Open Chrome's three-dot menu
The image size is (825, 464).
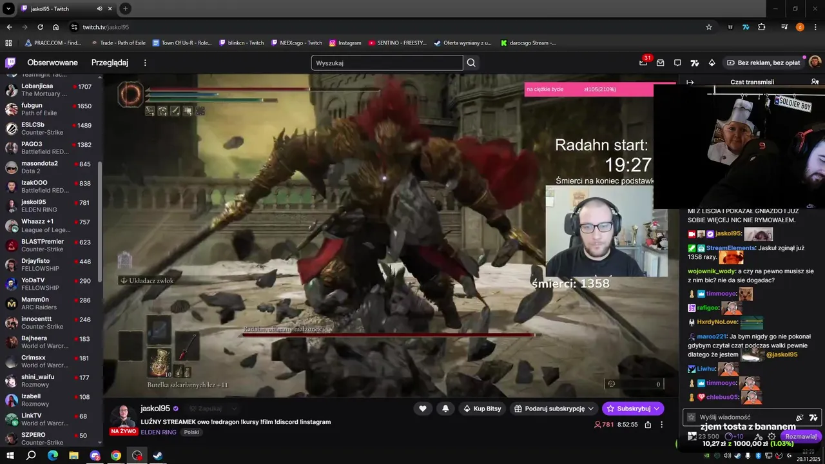[x=815, y=27]
